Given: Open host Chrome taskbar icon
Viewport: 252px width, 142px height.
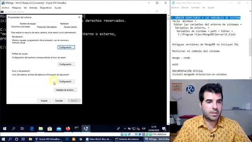Looking at the screenshot, I should [x=80, y=139].
